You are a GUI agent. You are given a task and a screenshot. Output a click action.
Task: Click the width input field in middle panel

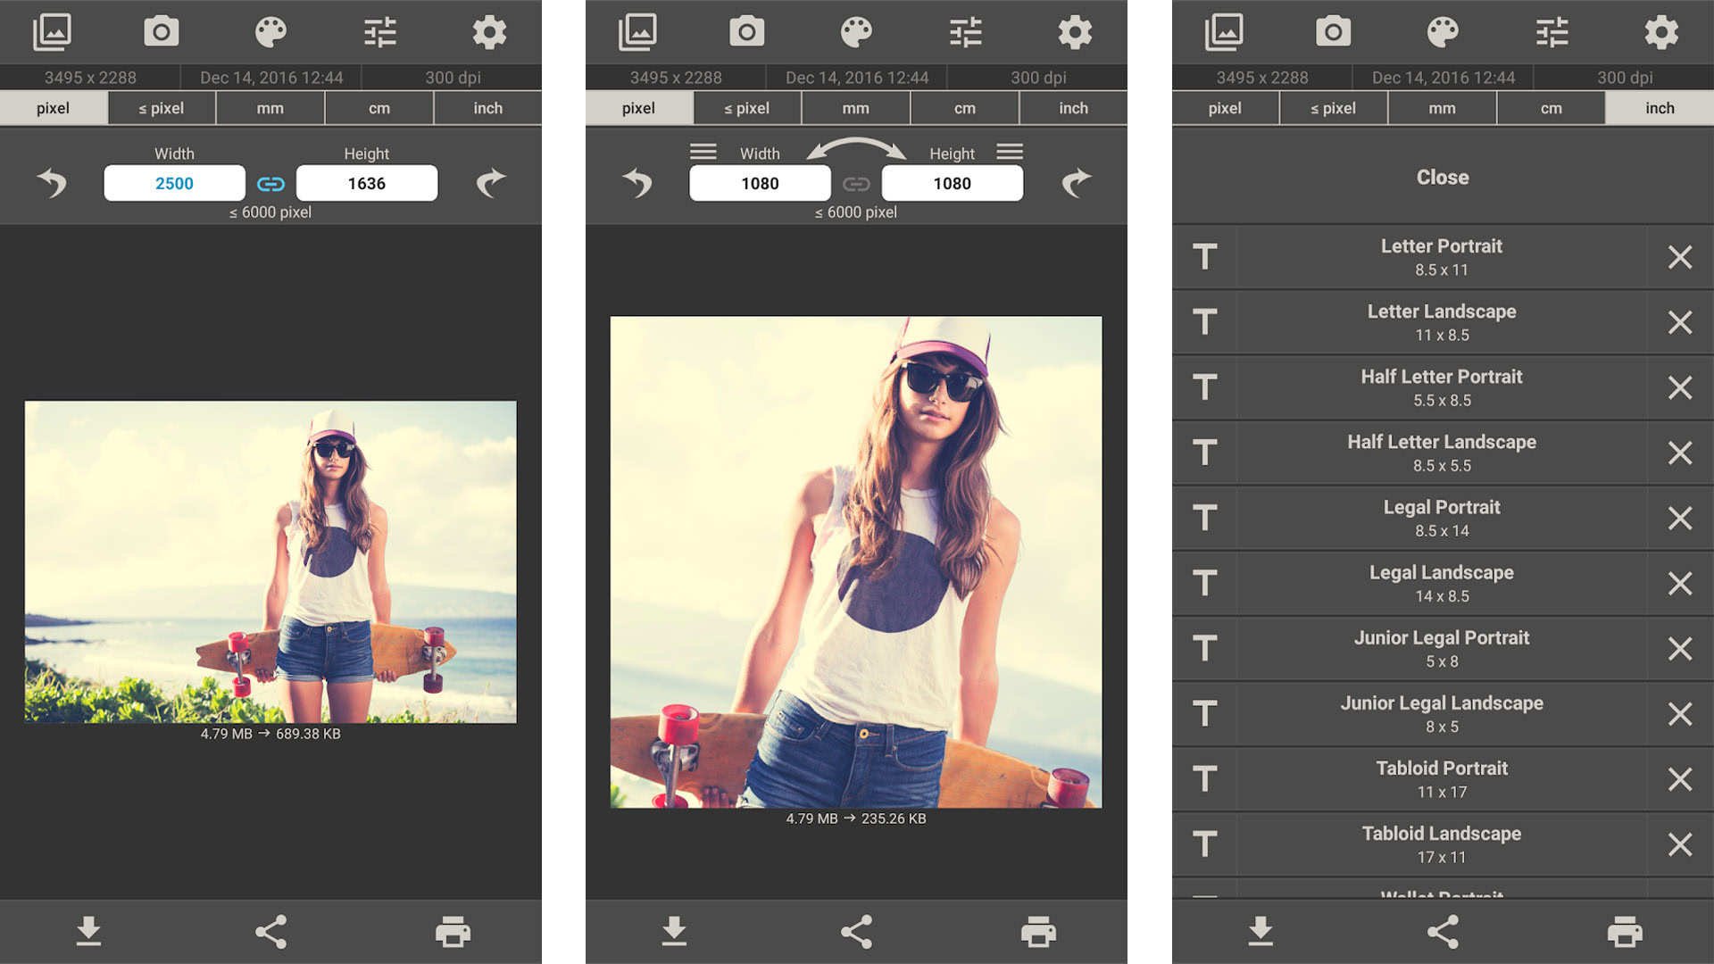(760, 182)
